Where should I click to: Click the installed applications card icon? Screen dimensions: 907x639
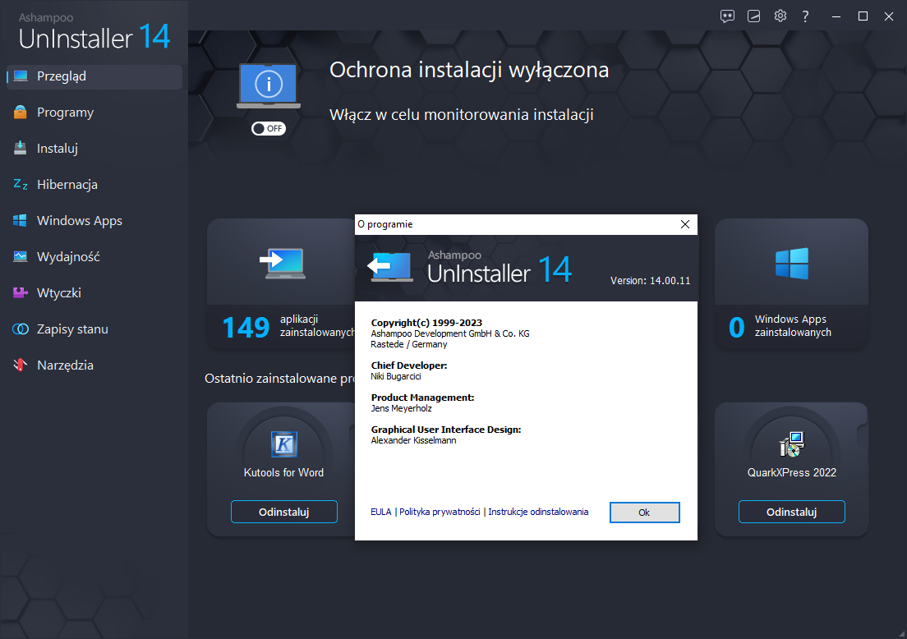[x=283, y=264]
